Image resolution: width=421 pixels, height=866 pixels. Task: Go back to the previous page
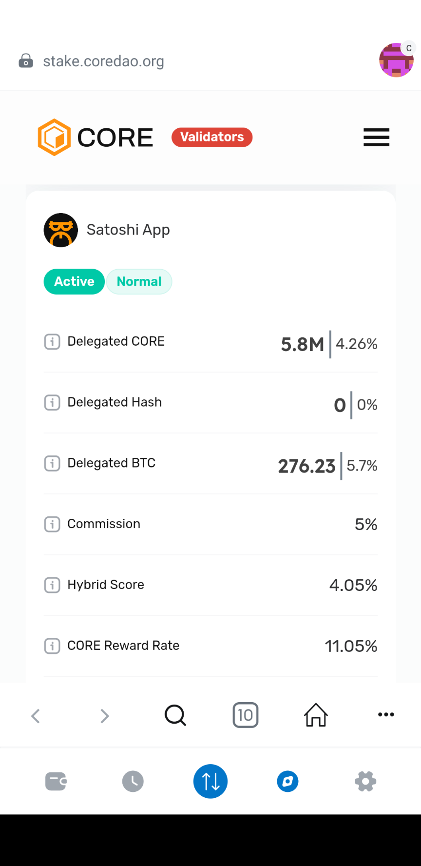[x=36, y=716]
